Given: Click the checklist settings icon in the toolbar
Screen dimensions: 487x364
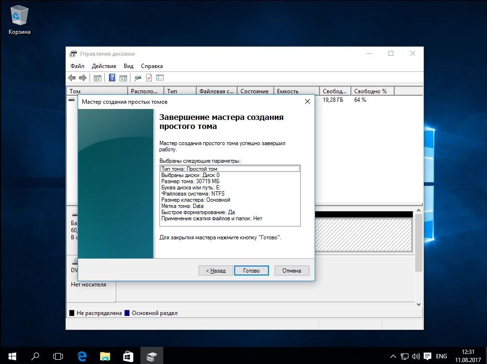Looking at the screenshot, I should (x=160, y=78).
